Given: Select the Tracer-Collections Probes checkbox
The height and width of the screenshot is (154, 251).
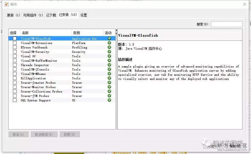Looking at the screenshot, I should 15,91.
